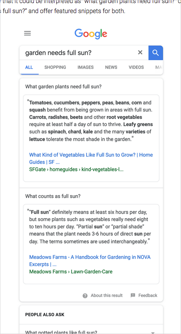Open the SFGate homeguides breadcrumb link
The image size is (181, 334).
(76, 170)
